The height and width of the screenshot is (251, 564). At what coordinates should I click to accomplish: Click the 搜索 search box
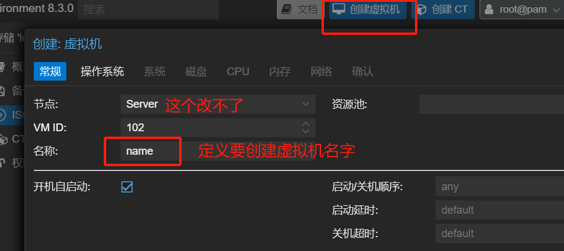coord(148,10)
